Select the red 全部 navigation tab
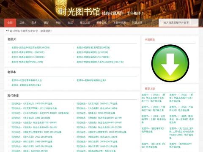 point(10,22)
